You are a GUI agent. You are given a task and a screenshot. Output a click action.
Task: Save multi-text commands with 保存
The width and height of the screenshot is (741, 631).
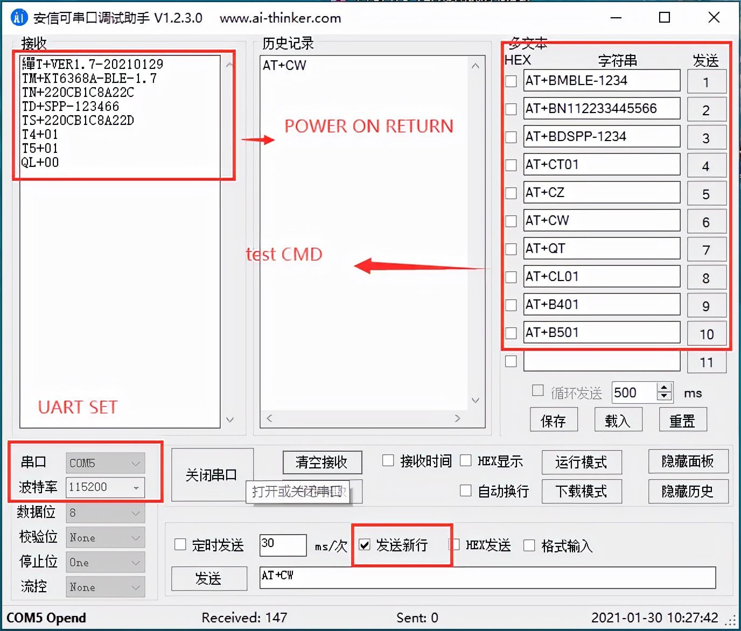[554, 419]
